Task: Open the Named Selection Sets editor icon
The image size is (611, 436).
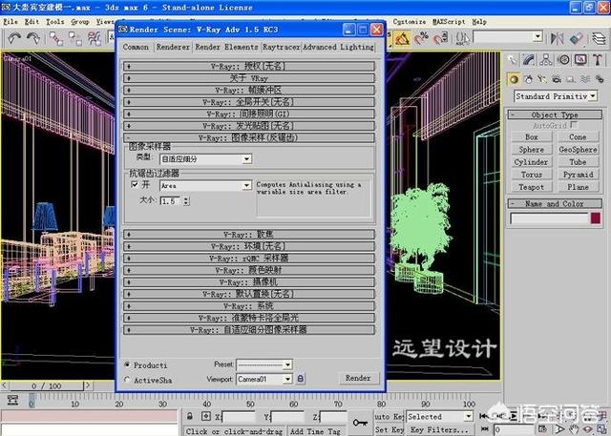Action: pos(462,38)
